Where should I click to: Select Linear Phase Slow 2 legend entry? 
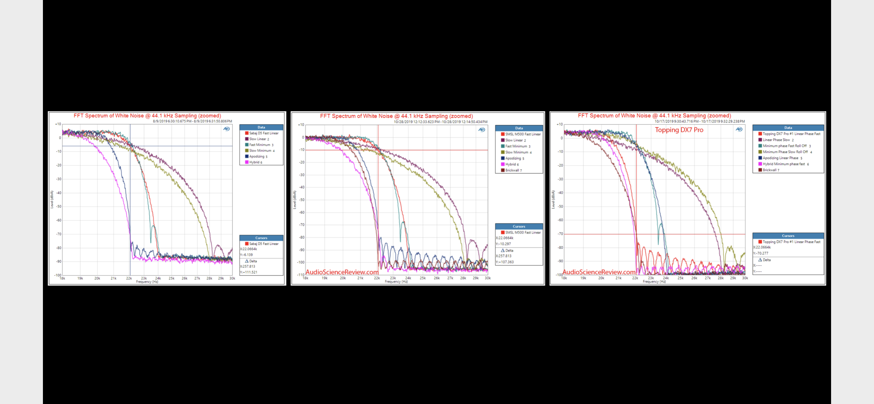tap(776, 140)
